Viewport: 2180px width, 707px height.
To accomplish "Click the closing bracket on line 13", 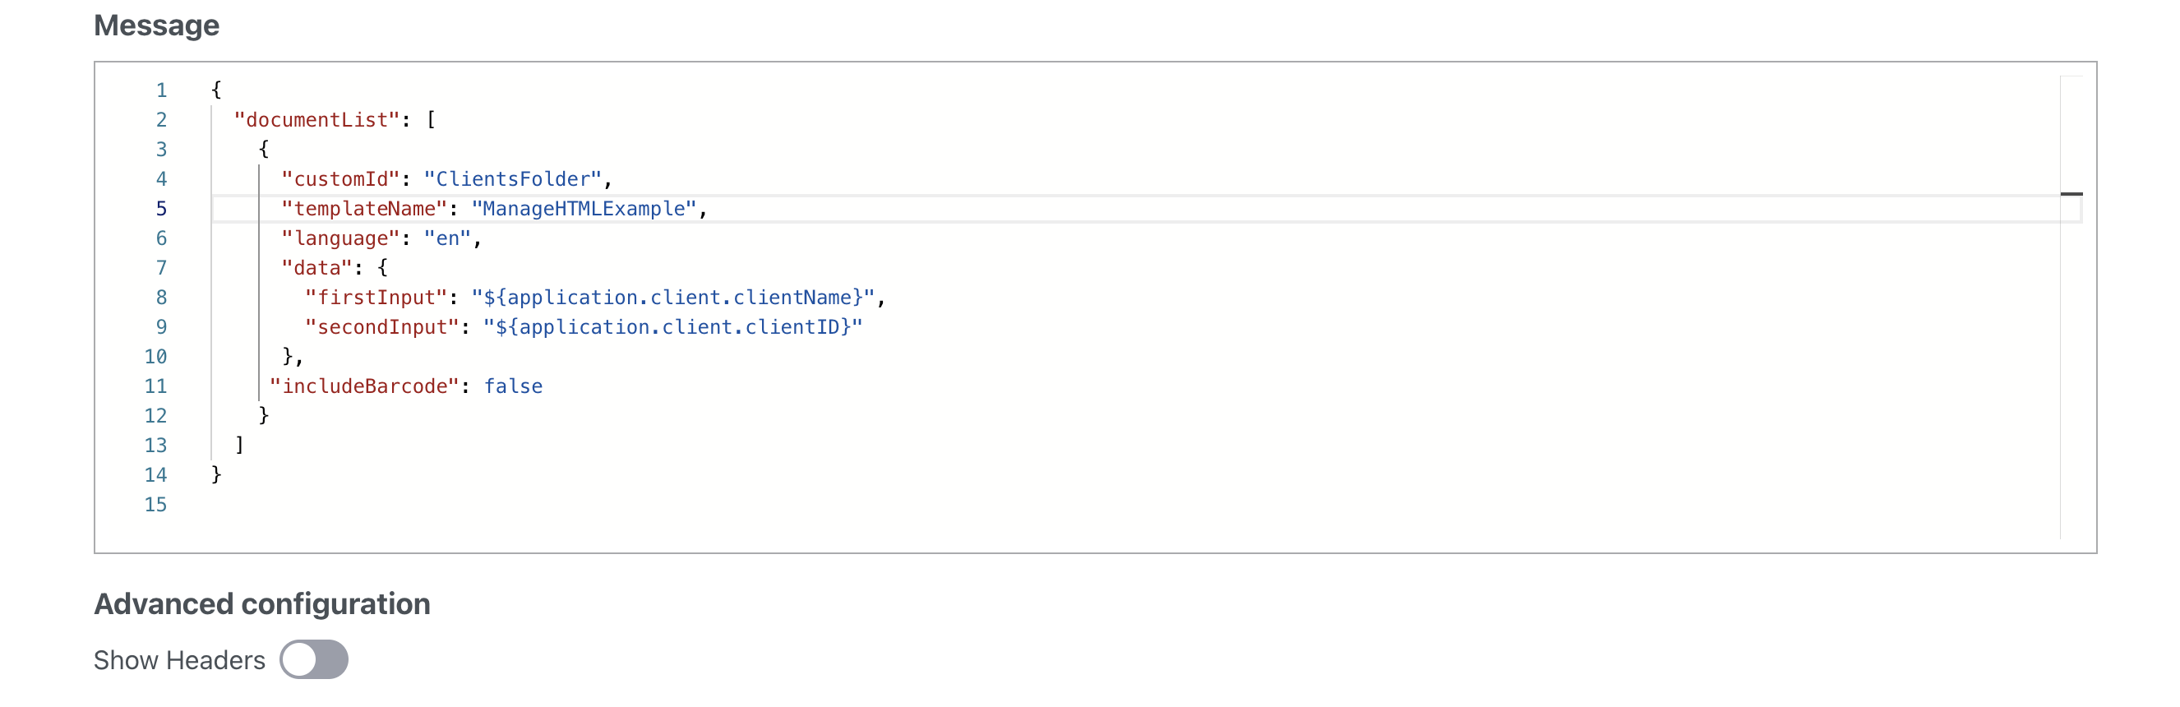I will pos(239,445).
